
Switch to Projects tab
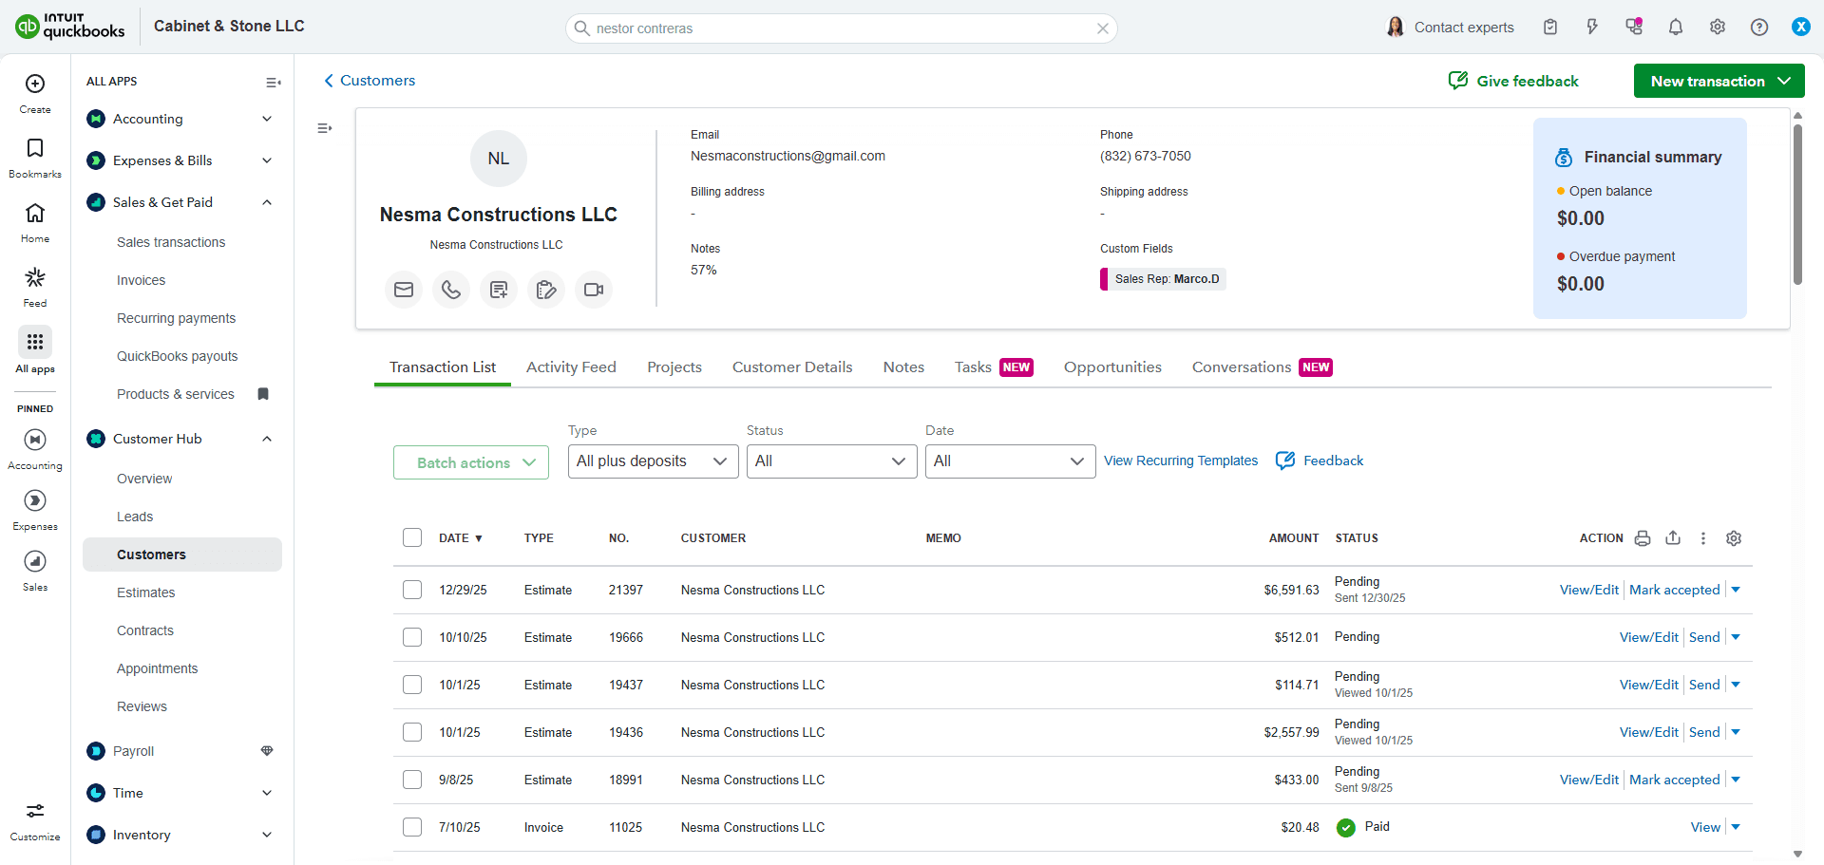click(674, 367)
